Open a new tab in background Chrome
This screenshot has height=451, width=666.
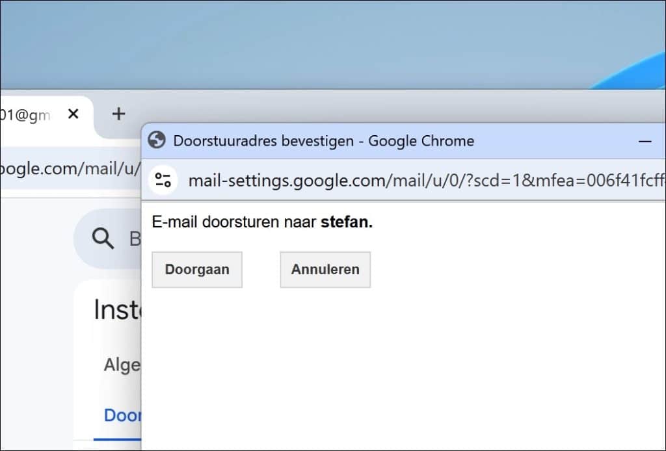click(x=118, y=114)
